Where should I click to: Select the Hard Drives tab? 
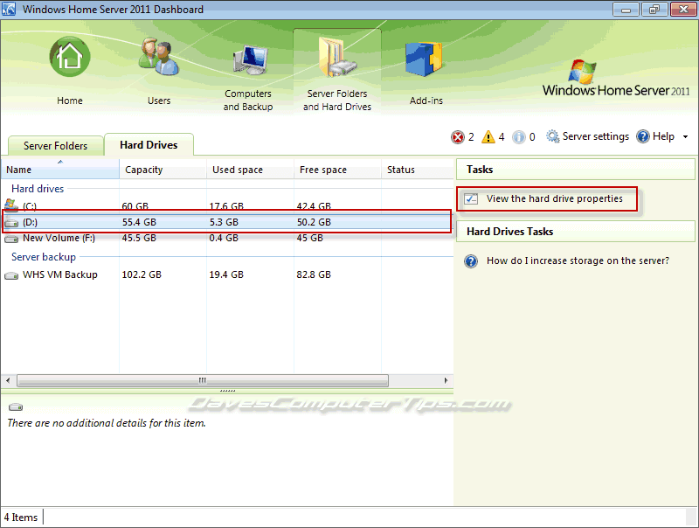point(149,145)
